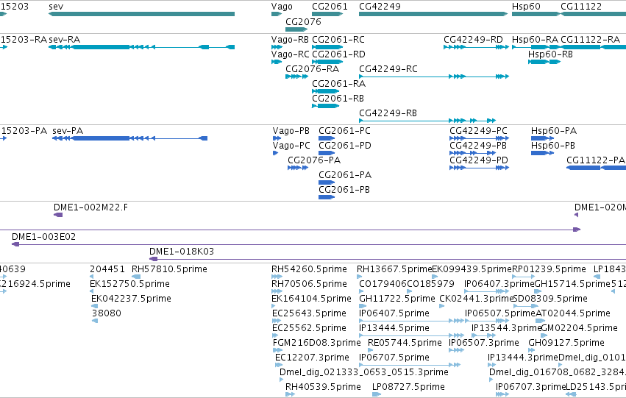
Task: Open the CG42249-PB protein label
Action: (x=478, y=146)
